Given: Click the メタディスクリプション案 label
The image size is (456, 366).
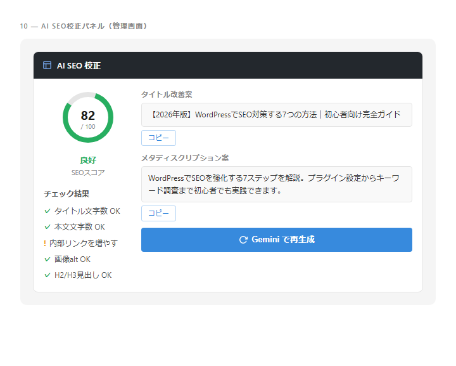Looking at the screenshot, I should (x=185, y=158).
